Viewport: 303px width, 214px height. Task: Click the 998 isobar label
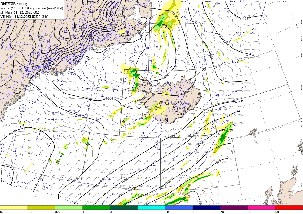pos(218,162)
